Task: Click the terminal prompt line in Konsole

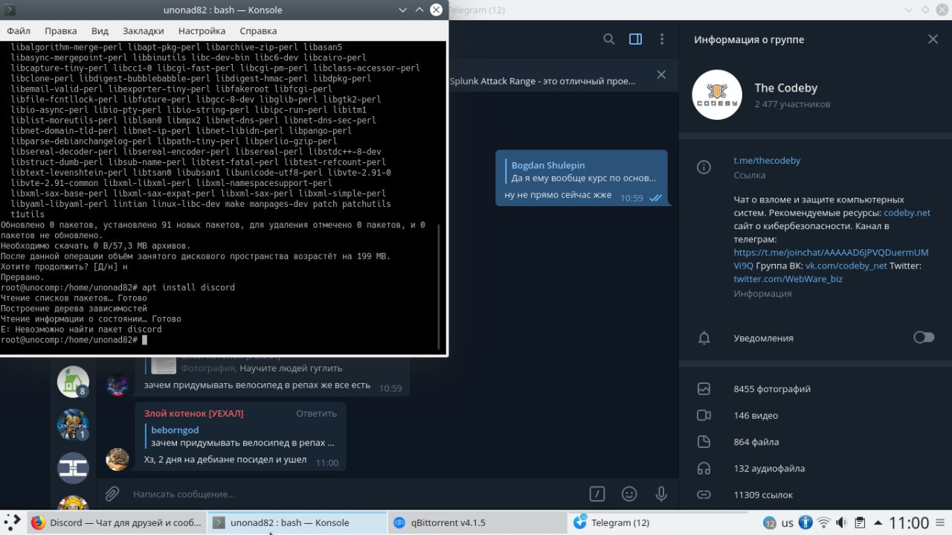Action: (74, 339)
